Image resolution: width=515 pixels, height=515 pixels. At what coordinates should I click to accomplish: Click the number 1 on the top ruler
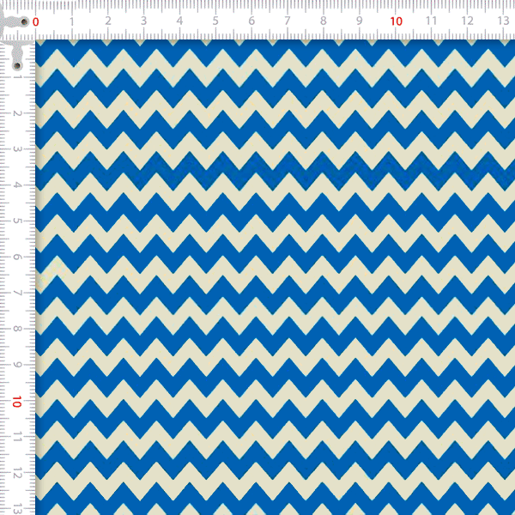click(71, 21)
